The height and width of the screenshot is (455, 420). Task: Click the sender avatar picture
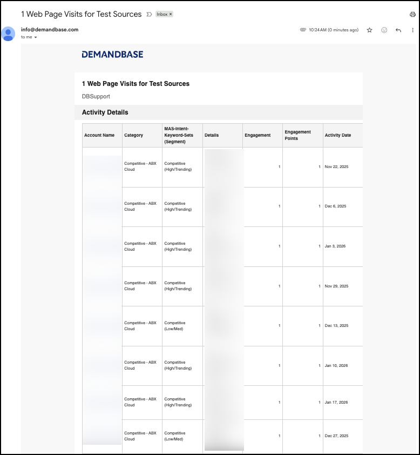(8, 34)
